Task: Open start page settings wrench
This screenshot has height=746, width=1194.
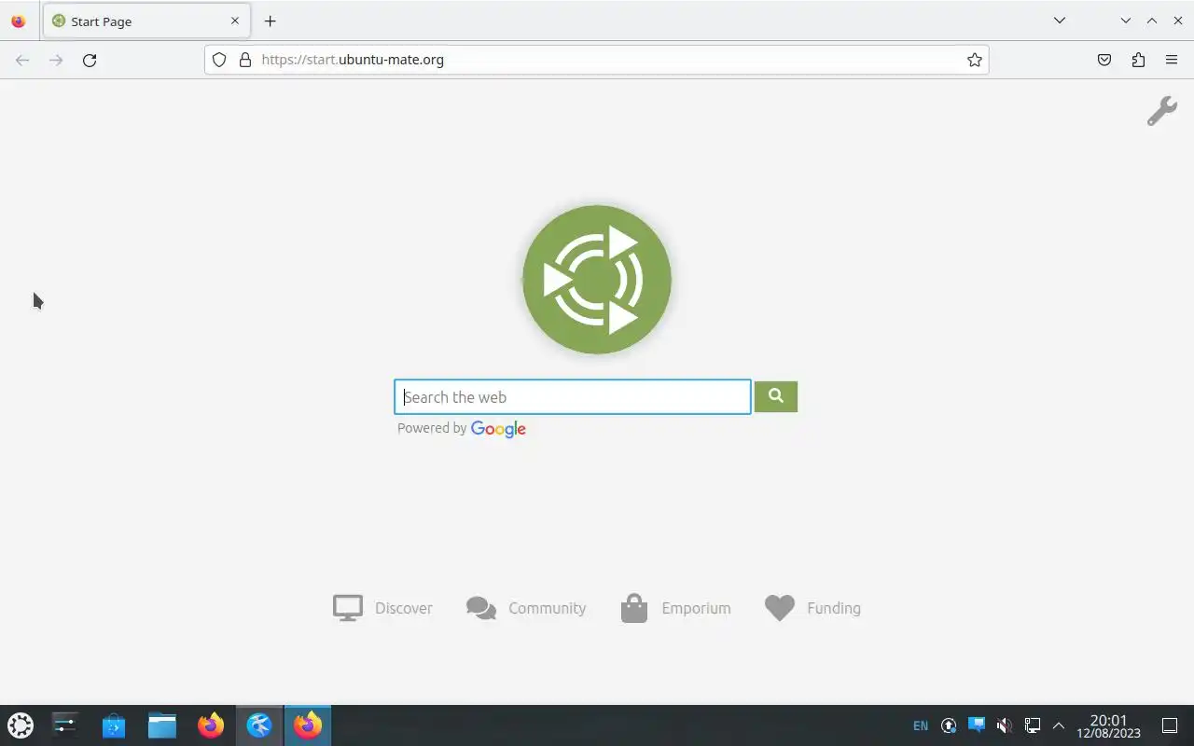Action: (1161, 111)
